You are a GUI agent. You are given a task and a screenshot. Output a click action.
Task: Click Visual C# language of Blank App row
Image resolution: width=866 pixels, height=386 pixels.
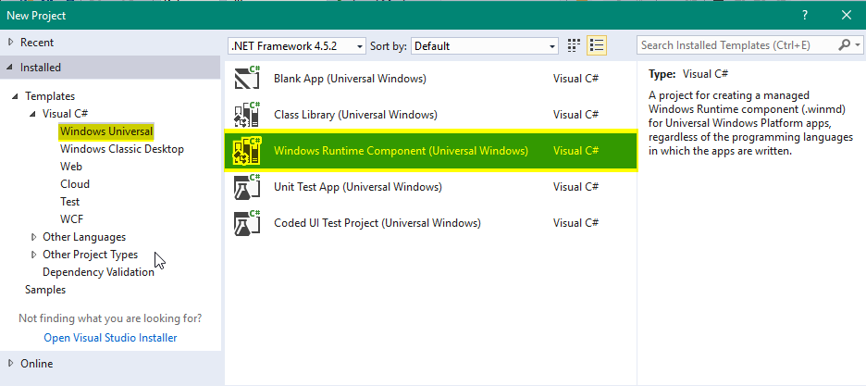pos(576,79)
